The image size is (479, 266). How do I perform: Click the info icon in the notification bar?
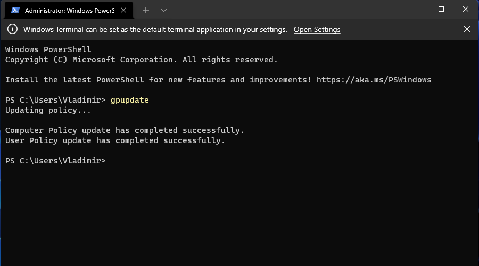pos(13,29)
